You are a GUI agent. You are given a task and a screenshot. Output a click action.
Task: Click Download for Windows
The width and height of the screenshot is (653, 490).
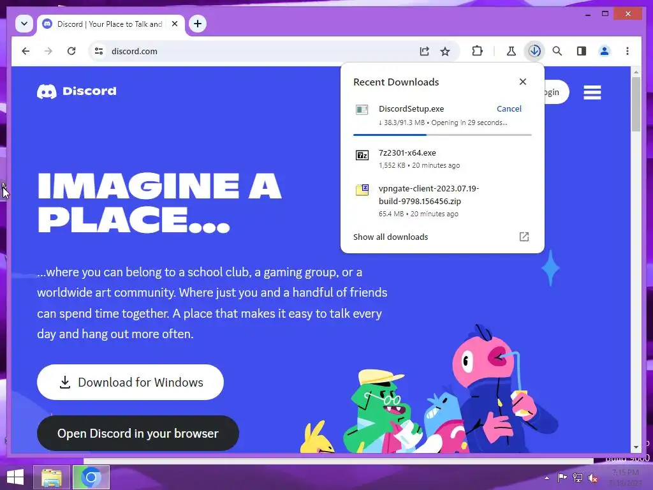click(x=130, y=382)
